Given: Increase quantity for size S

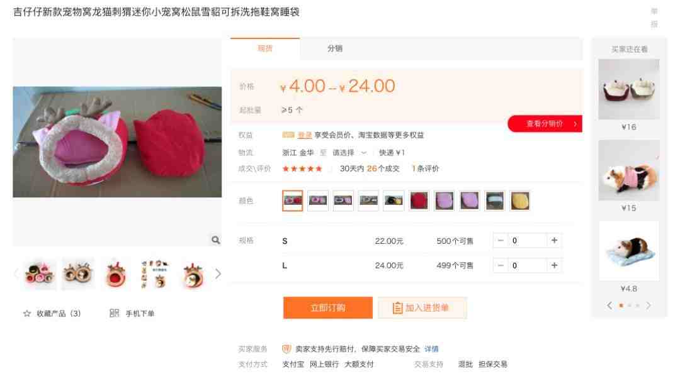Looking at the screenshot, I should 554,240.
